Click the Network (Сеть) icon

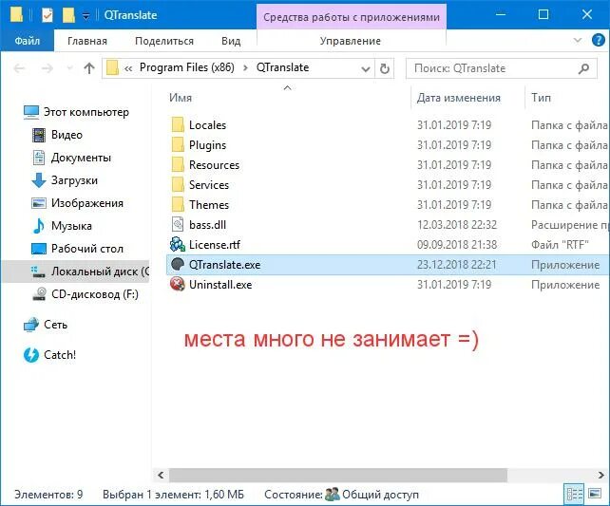31,325
